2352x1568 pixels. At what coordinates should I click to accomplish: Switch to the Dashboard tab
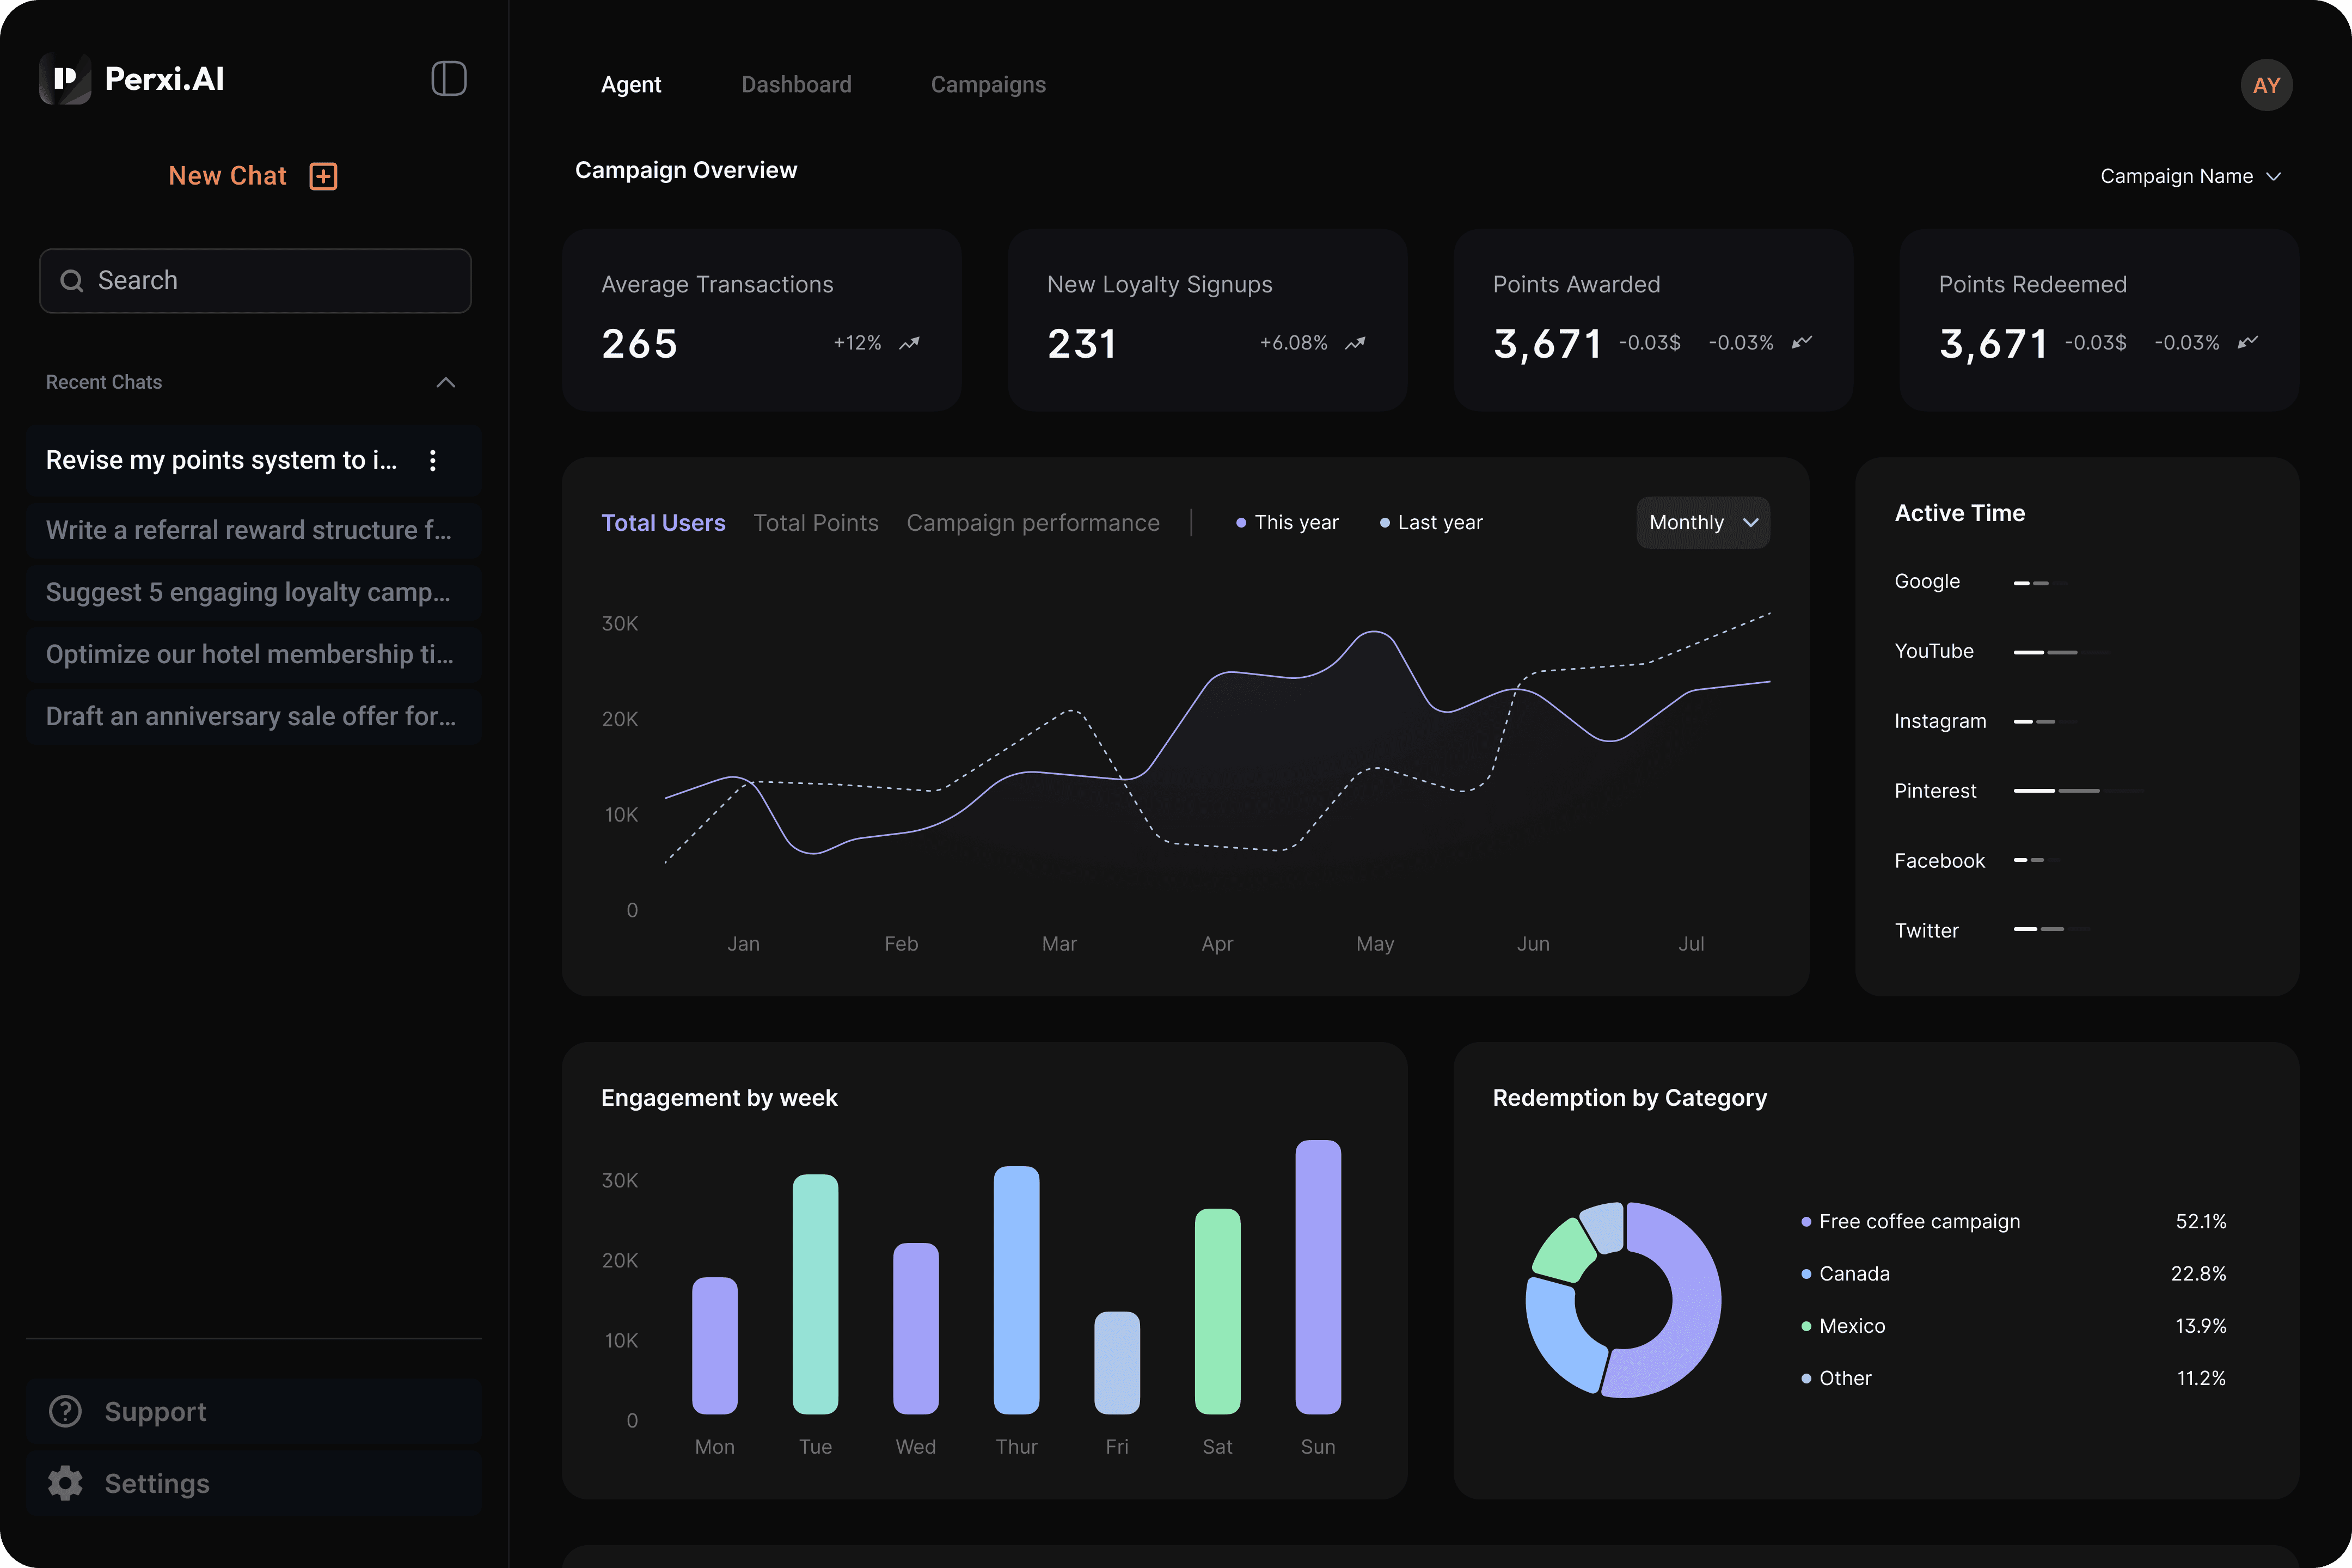pyautogui.click(x=796, y=85)
